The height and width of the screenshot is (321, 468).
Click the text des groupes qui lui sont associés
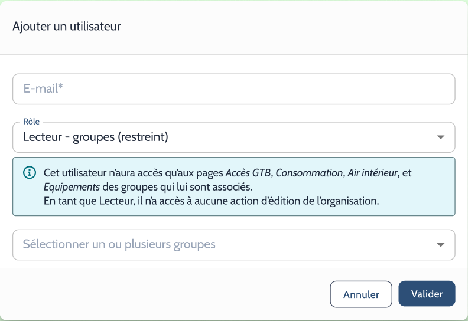coord(177,187)
